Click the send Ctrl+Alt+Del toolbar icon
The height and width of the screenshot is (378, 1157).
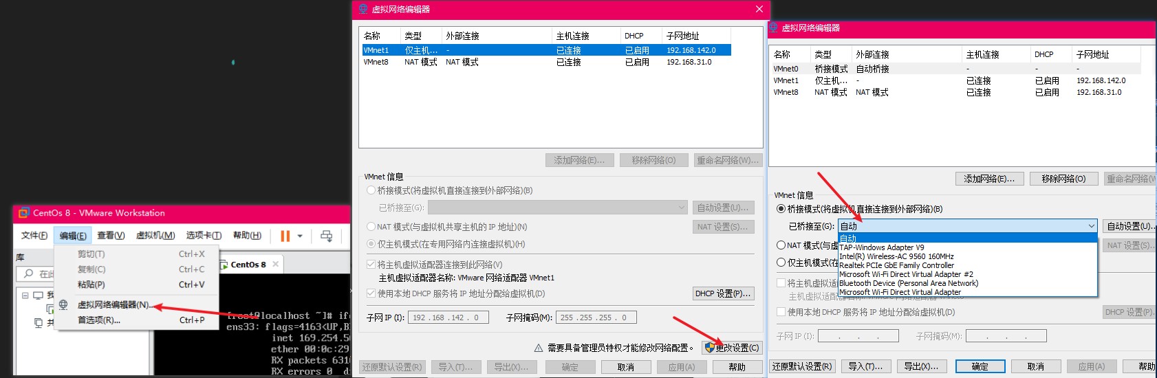coord(327,236)
